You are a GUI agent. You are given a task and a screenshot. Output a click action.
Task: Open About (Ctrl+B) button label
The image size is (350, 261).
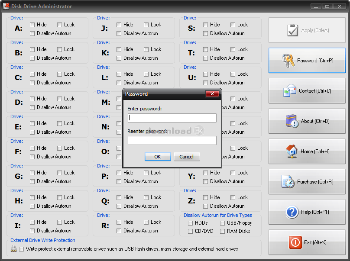tap(315, 121)
